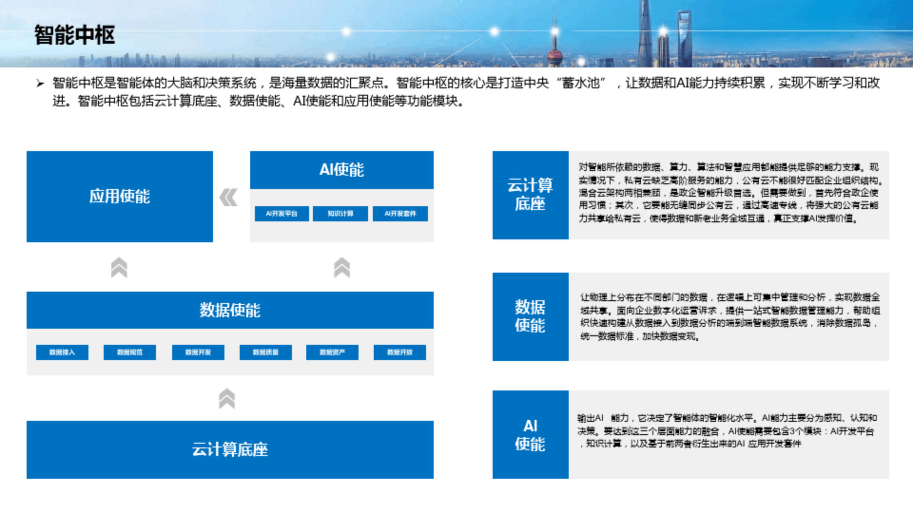Click the AI开发套件 chip

point(400,214)
